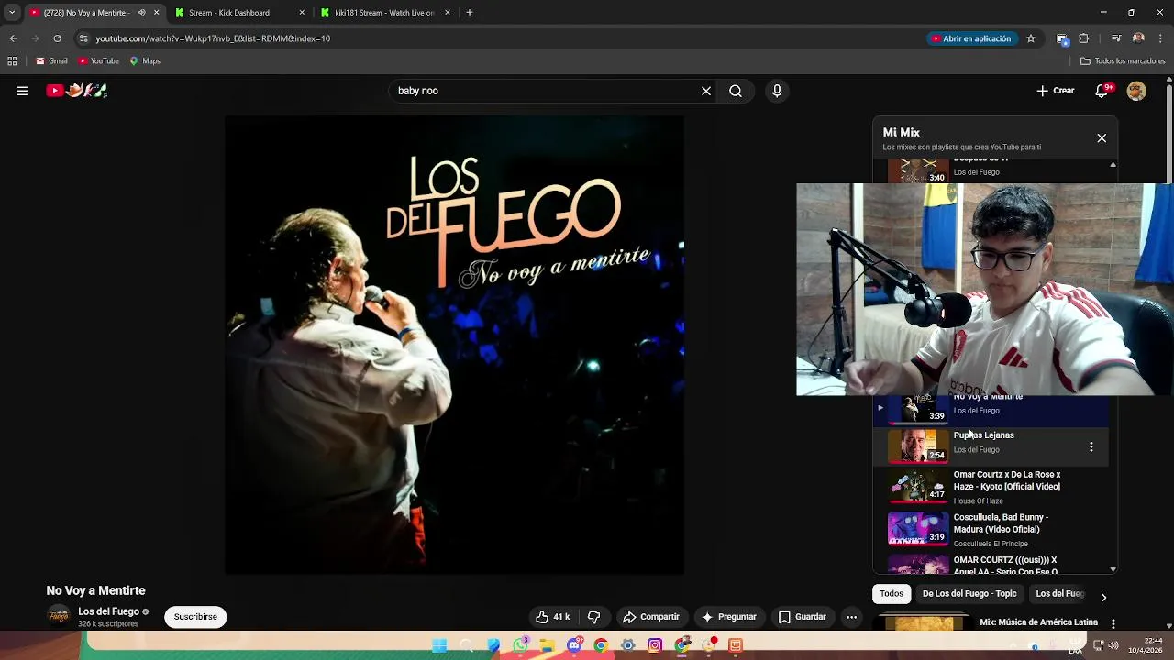Screen dimensions: 1174x660
Task: Select the De Los del Fuego - Topic chip
Action: pyautogui.click(x=969, y=594)
